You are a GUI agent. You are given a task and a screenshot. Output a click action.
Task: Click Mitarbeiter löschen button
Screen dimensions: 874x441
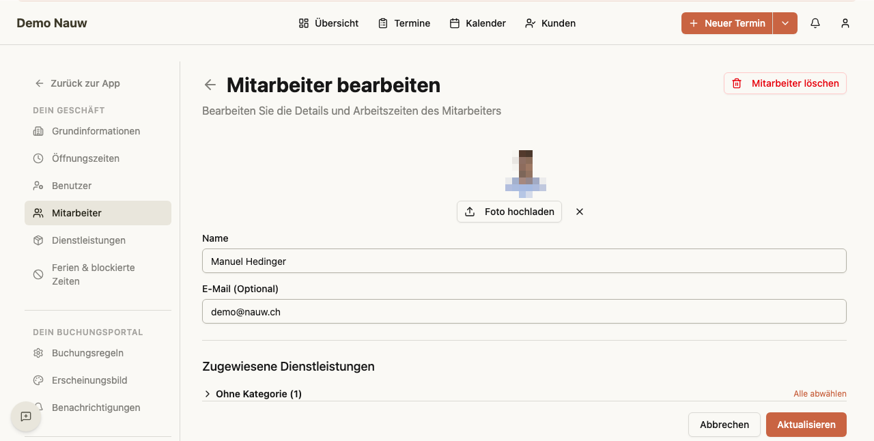point(785,83)
